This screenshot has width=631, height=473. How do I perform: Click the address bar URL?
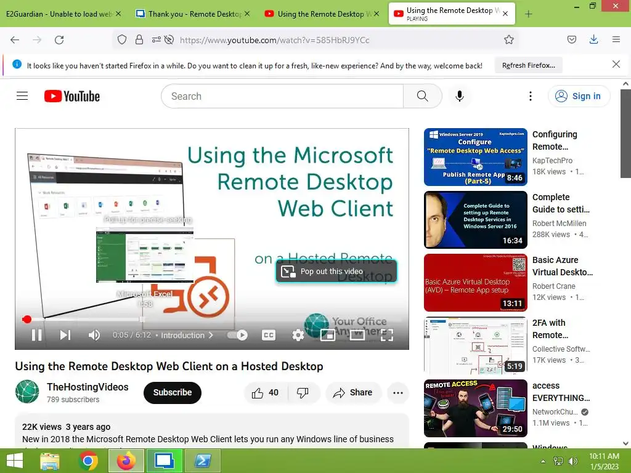[274, 40]
